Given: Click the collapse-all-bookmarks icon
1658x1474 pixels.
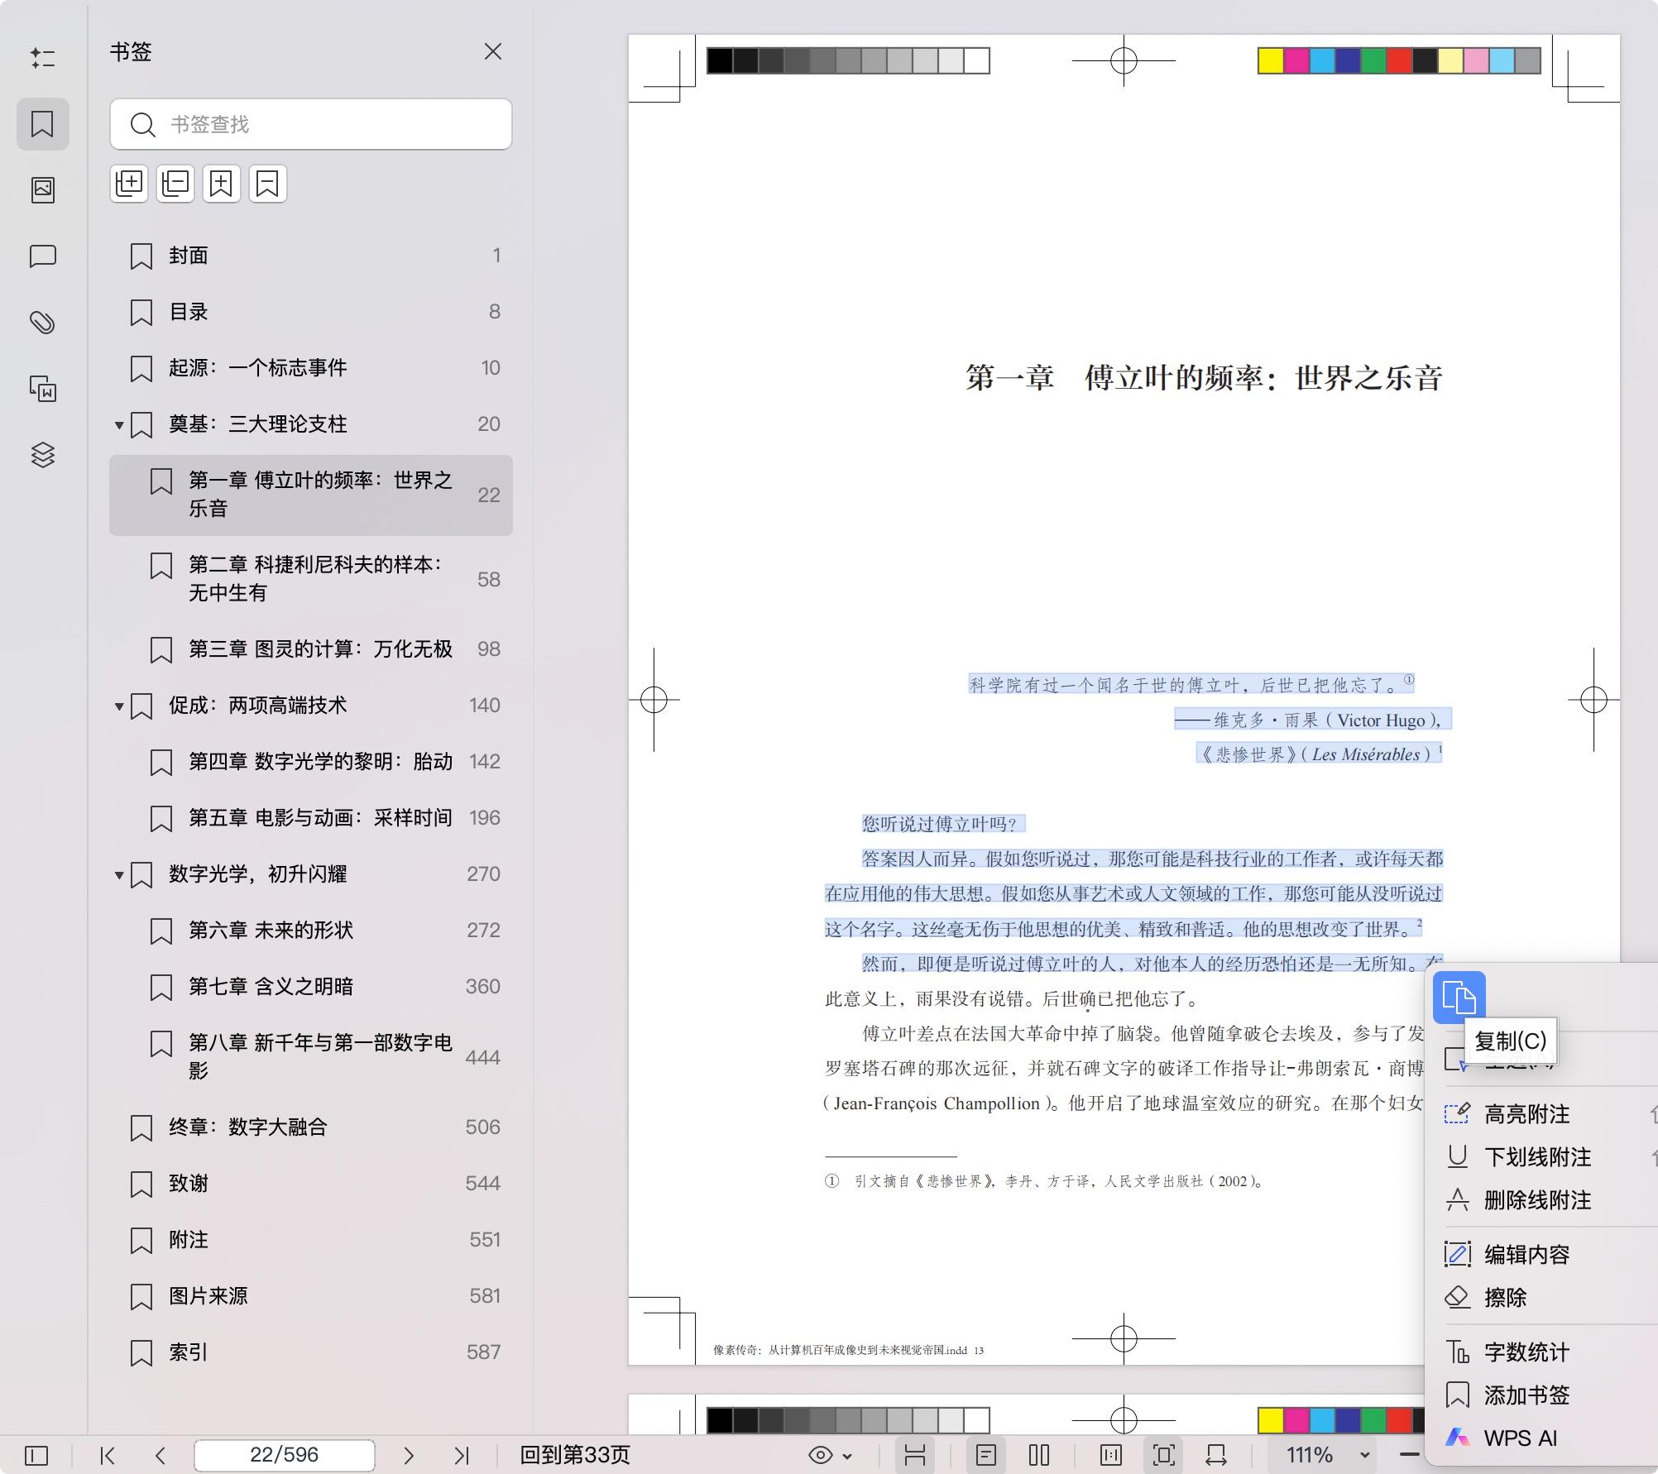Looking at the screenshot, I should [175, 184].
